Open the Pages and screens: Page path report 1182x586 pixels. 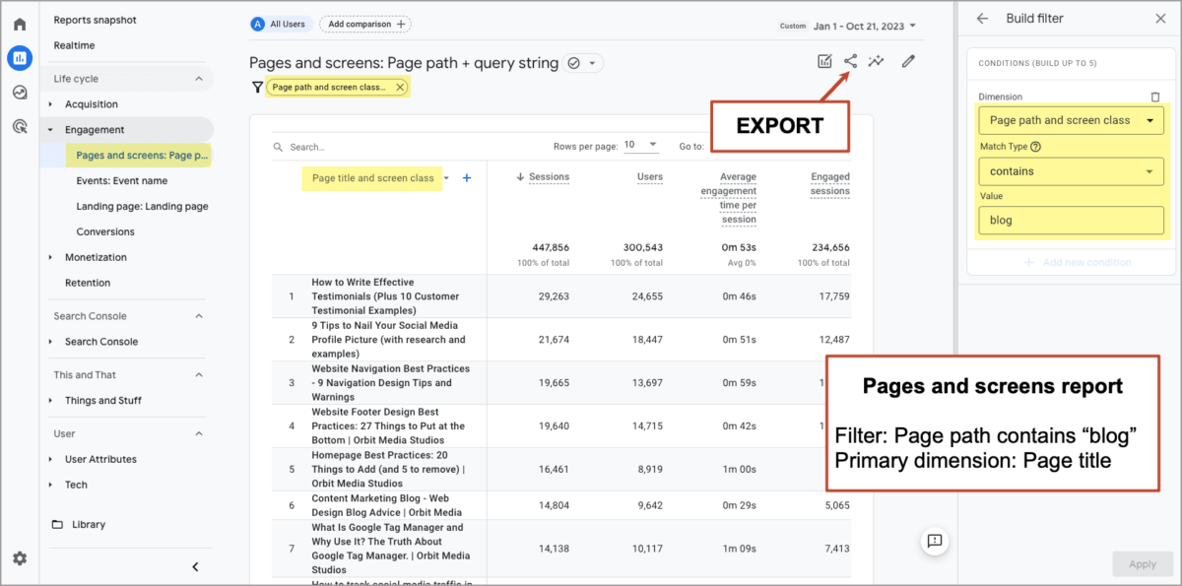coord(138,155)
